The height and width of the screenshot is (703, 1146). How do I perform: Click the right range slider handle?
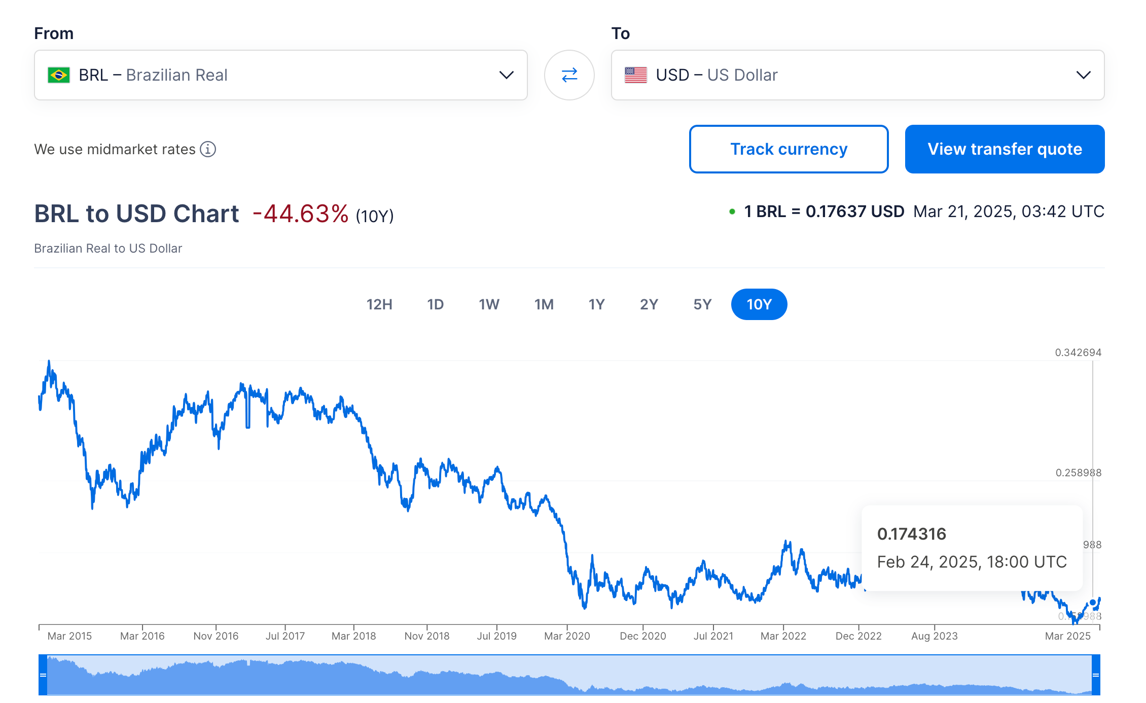[x=1096, y=675]
